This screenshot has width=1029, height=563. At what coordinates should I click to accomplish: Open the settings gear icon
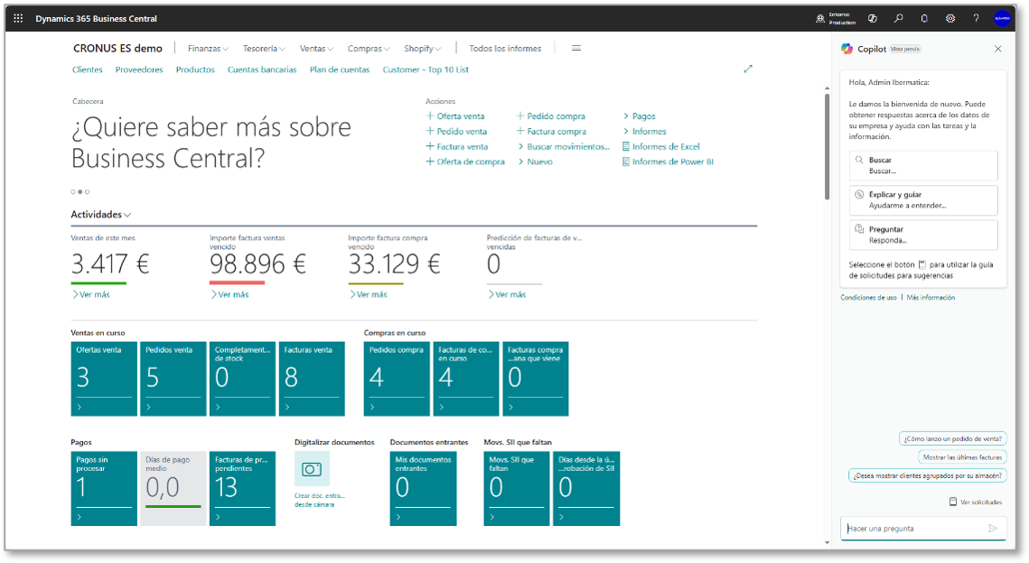click(950, 18)
